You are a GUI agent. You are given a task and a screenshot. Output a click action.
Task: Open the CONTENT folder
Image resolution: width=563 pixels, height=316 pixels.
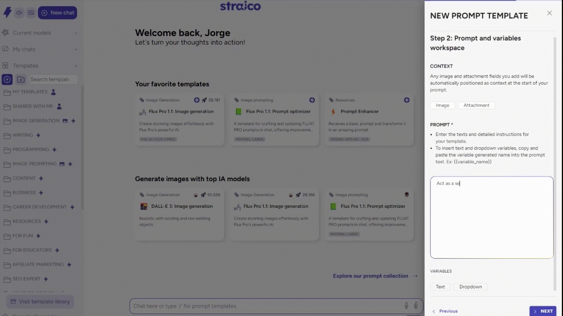(x=24, y=178)
